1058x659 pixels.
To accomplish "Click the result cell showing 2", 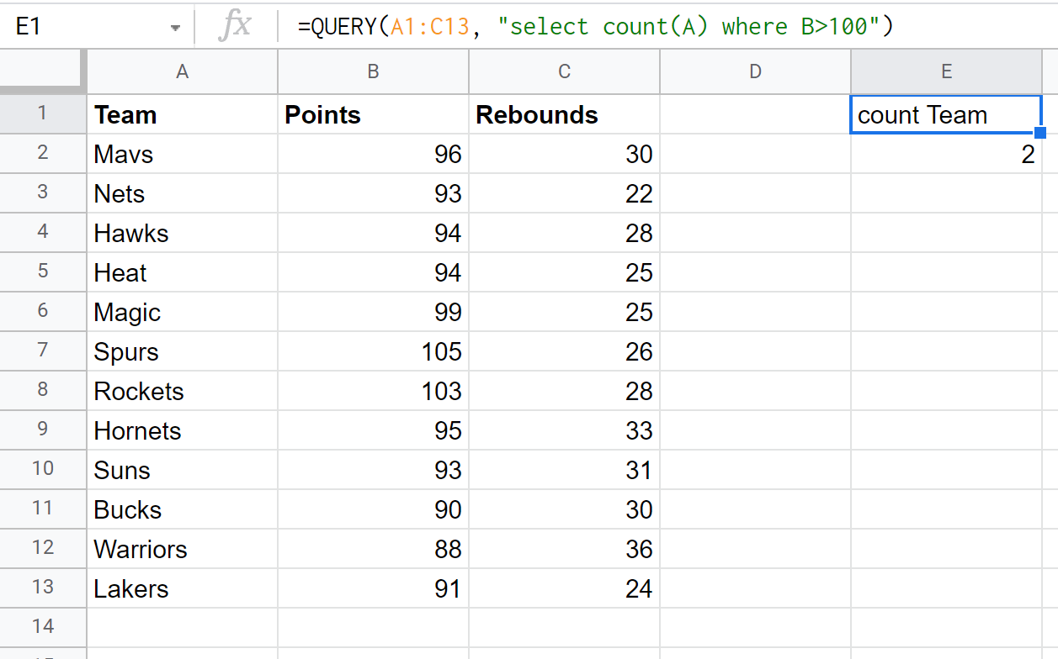I will 946,154.
